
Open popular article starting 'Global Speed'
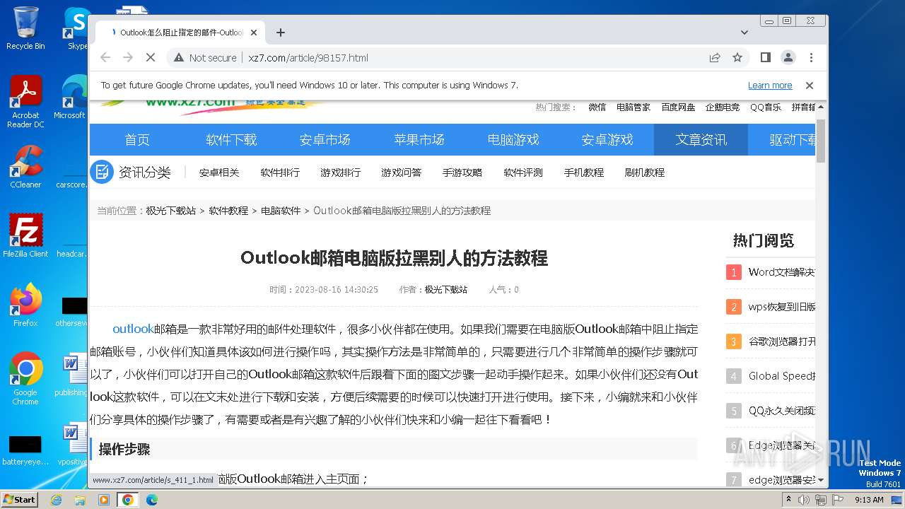(x=782, y=376)
